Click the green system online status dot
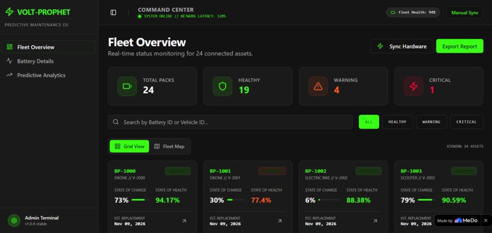Viewport: 492px width, 233px height. click(140, 16)
